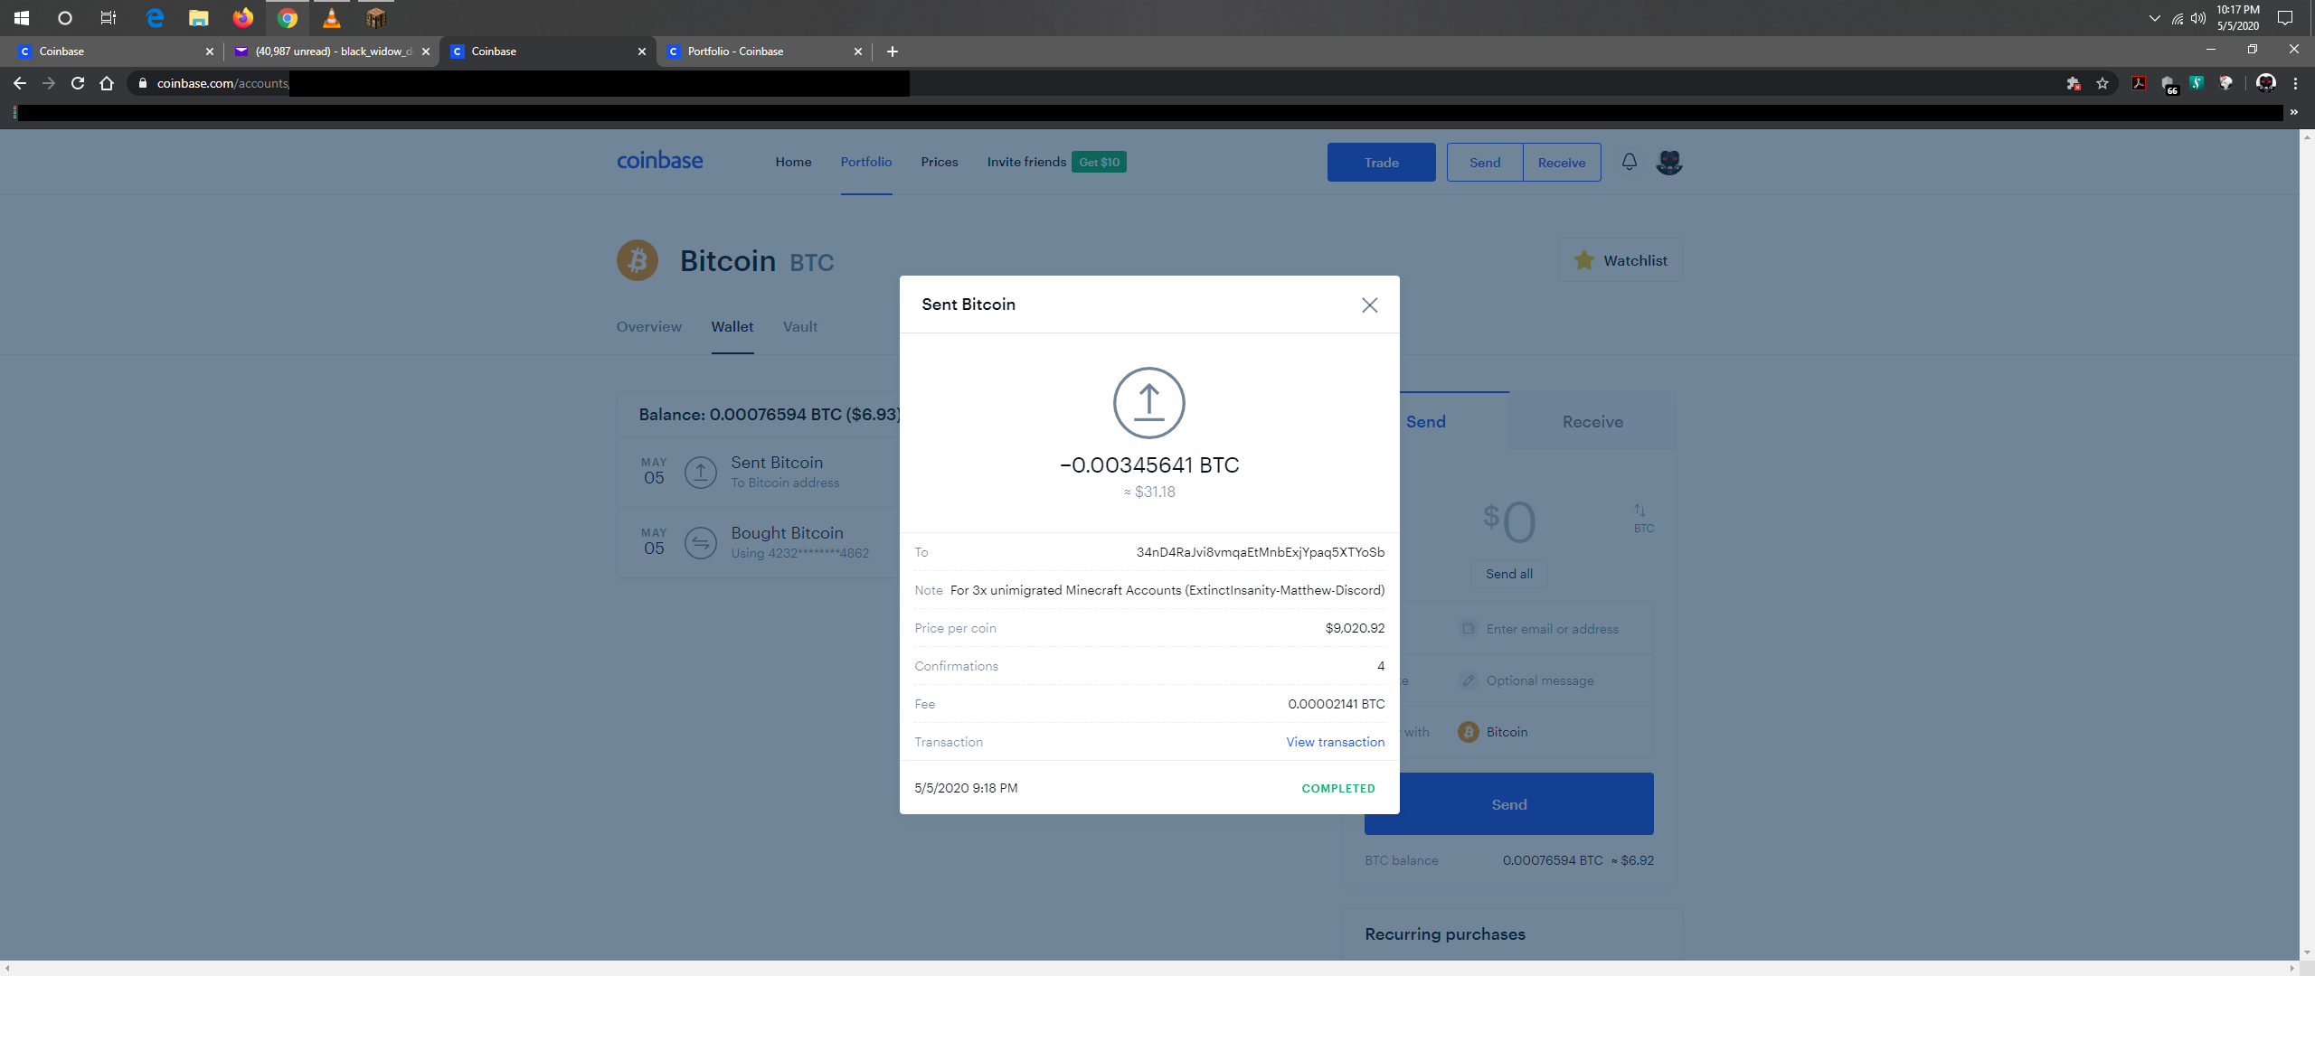Click the fee 0.00002141 BTC value
2315x1041 pixels.
1336,704
